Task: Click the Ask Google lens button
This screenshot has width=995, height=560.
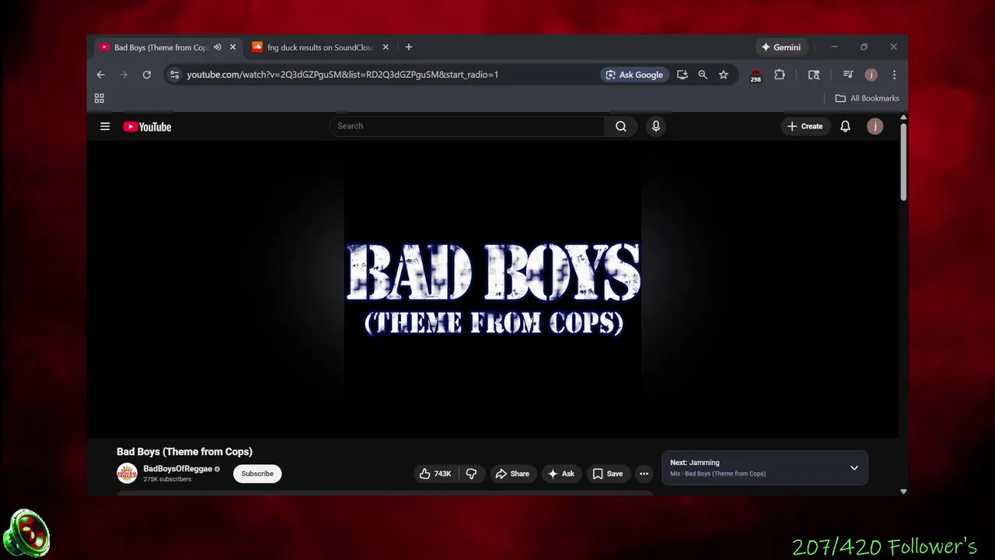Action: coord(635,75)
